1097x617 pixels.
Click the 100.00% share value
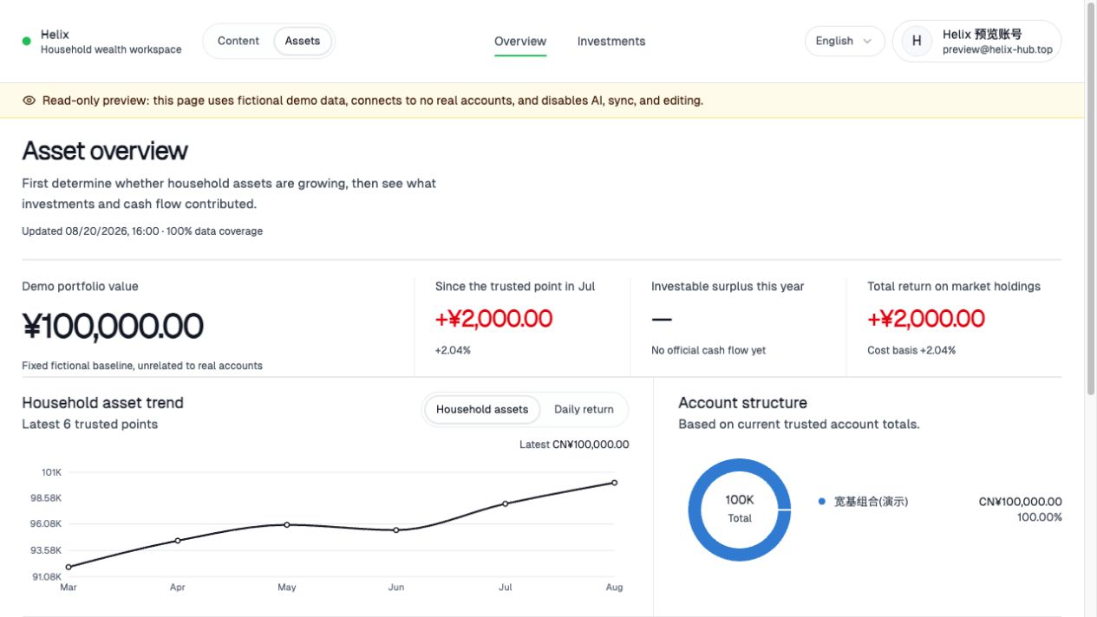pyautogui.click(x=1040, y=517)
